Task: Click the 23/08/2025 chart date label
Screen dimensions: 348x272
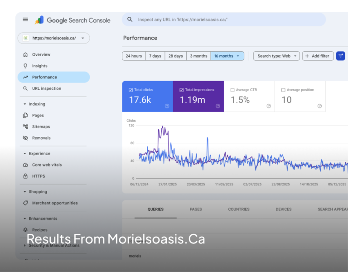Action: (280, 185)
